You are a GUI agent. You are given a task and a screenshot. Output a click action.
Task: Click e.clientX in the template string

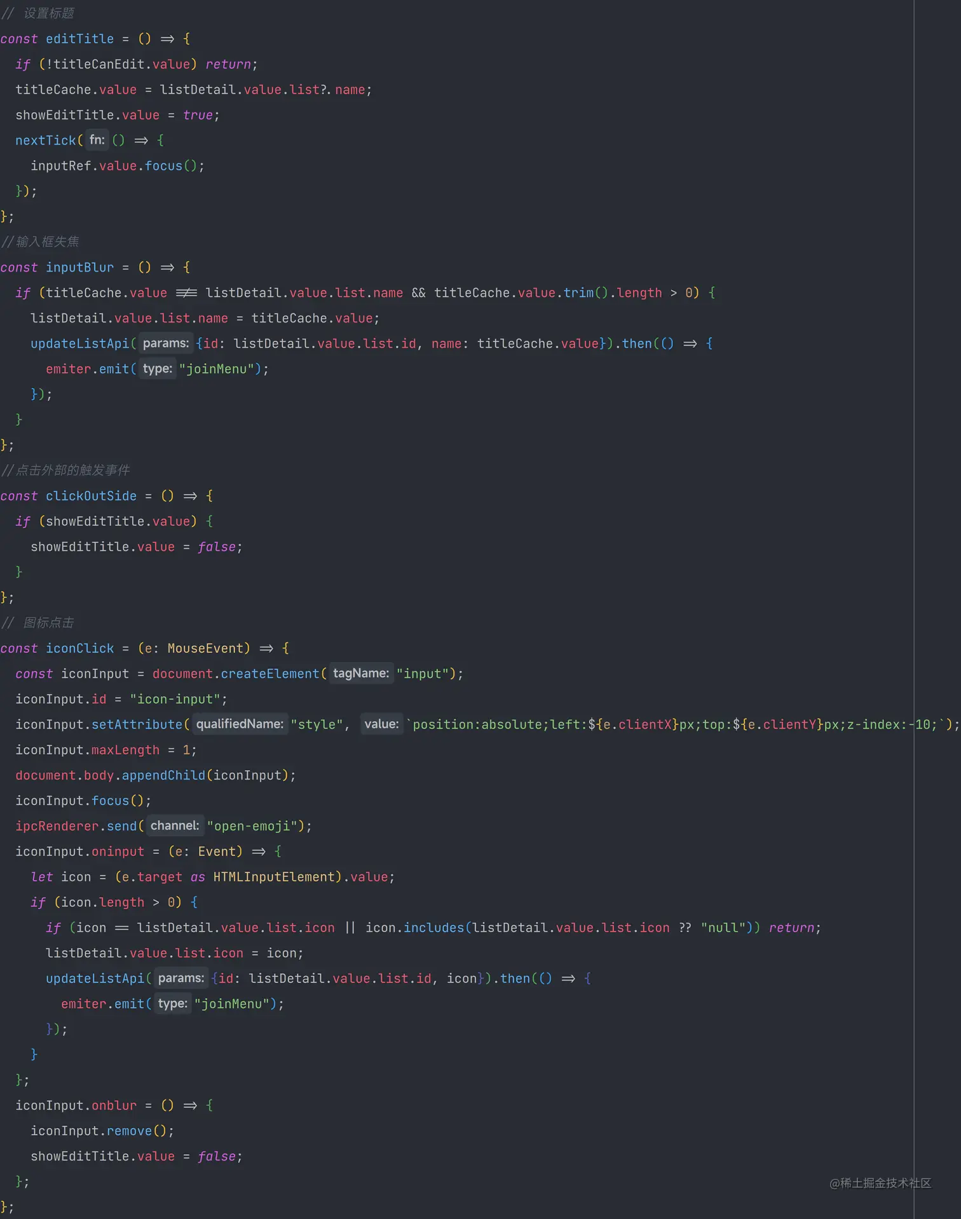click(637, 725)
